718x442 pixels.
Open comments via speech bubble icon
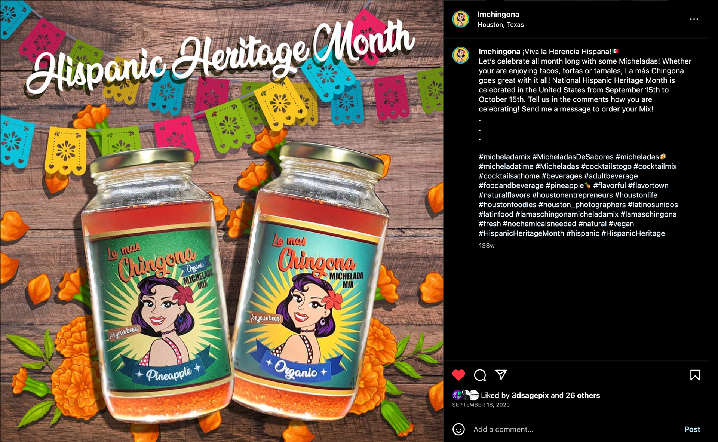point(480,375)
